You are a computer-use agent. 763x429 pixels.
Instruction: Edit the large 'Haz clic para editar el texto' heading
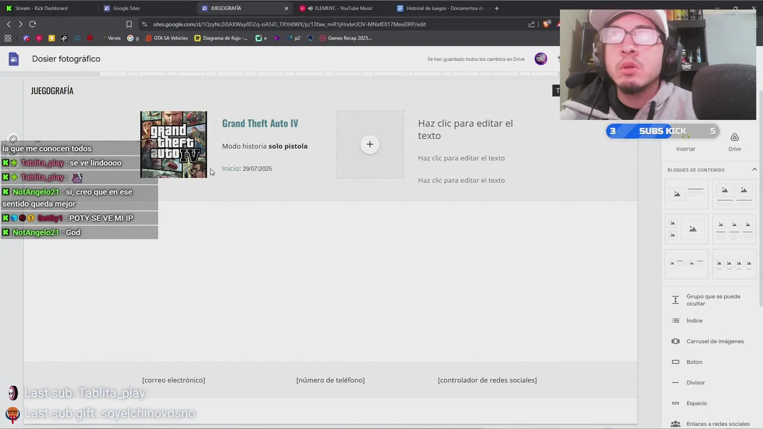coord(466,129)
